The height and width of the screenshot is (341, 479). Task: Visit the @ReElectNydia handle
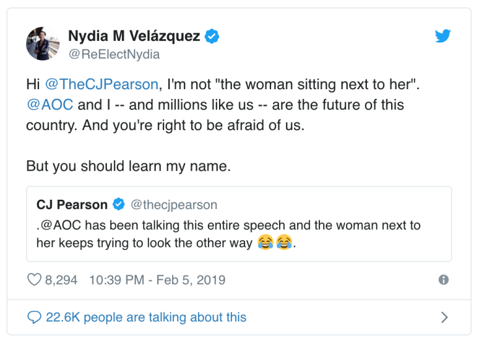pyautogui.click(x=113, y=55)
